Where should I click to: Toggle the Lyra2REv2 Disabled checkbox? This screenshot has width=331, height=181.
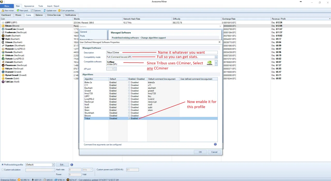(129, 99)
